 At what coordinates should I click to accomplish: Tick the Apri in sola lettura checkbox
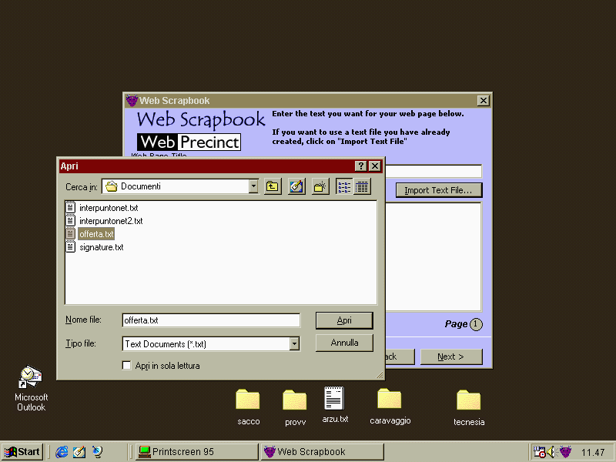pyautogui.click(x=126, y=366)
